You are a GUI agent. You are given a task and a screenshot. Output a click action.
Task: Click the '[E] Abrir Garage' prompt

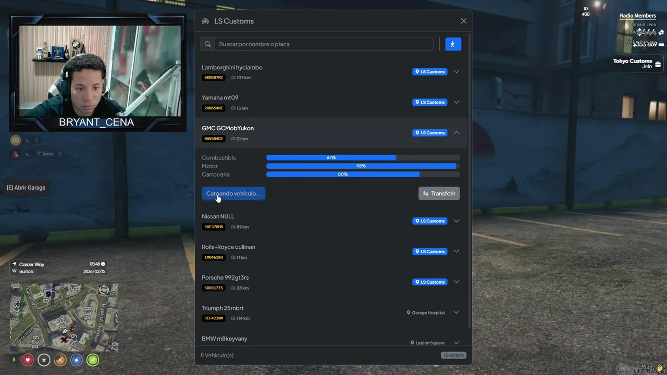[x=26, y=187]
